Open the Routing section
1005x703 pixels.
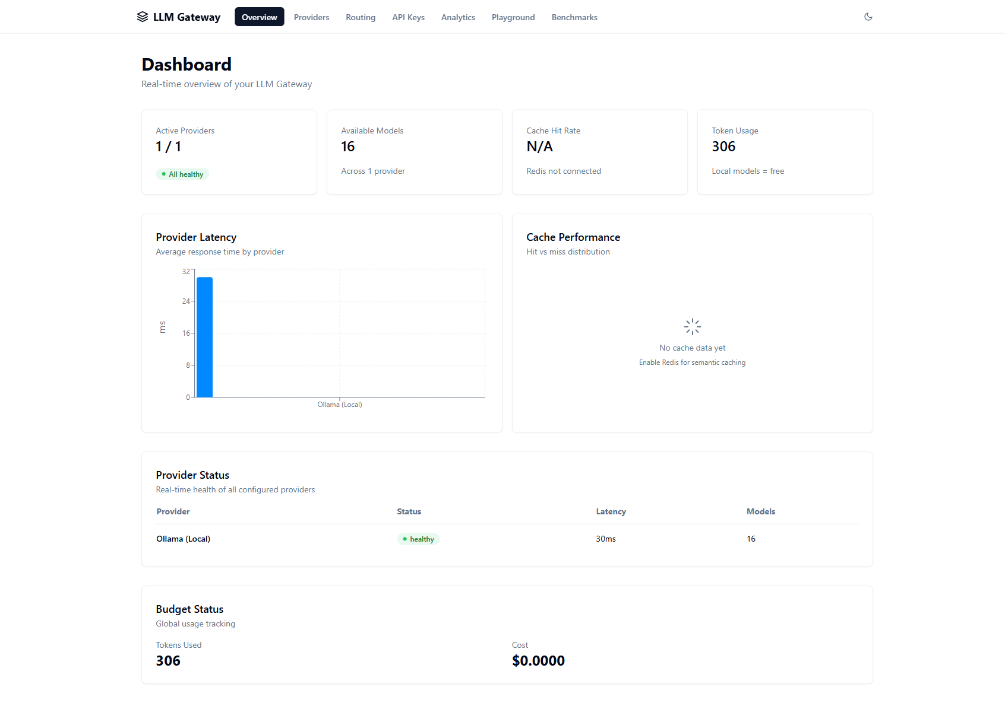(x=361, y=17)
